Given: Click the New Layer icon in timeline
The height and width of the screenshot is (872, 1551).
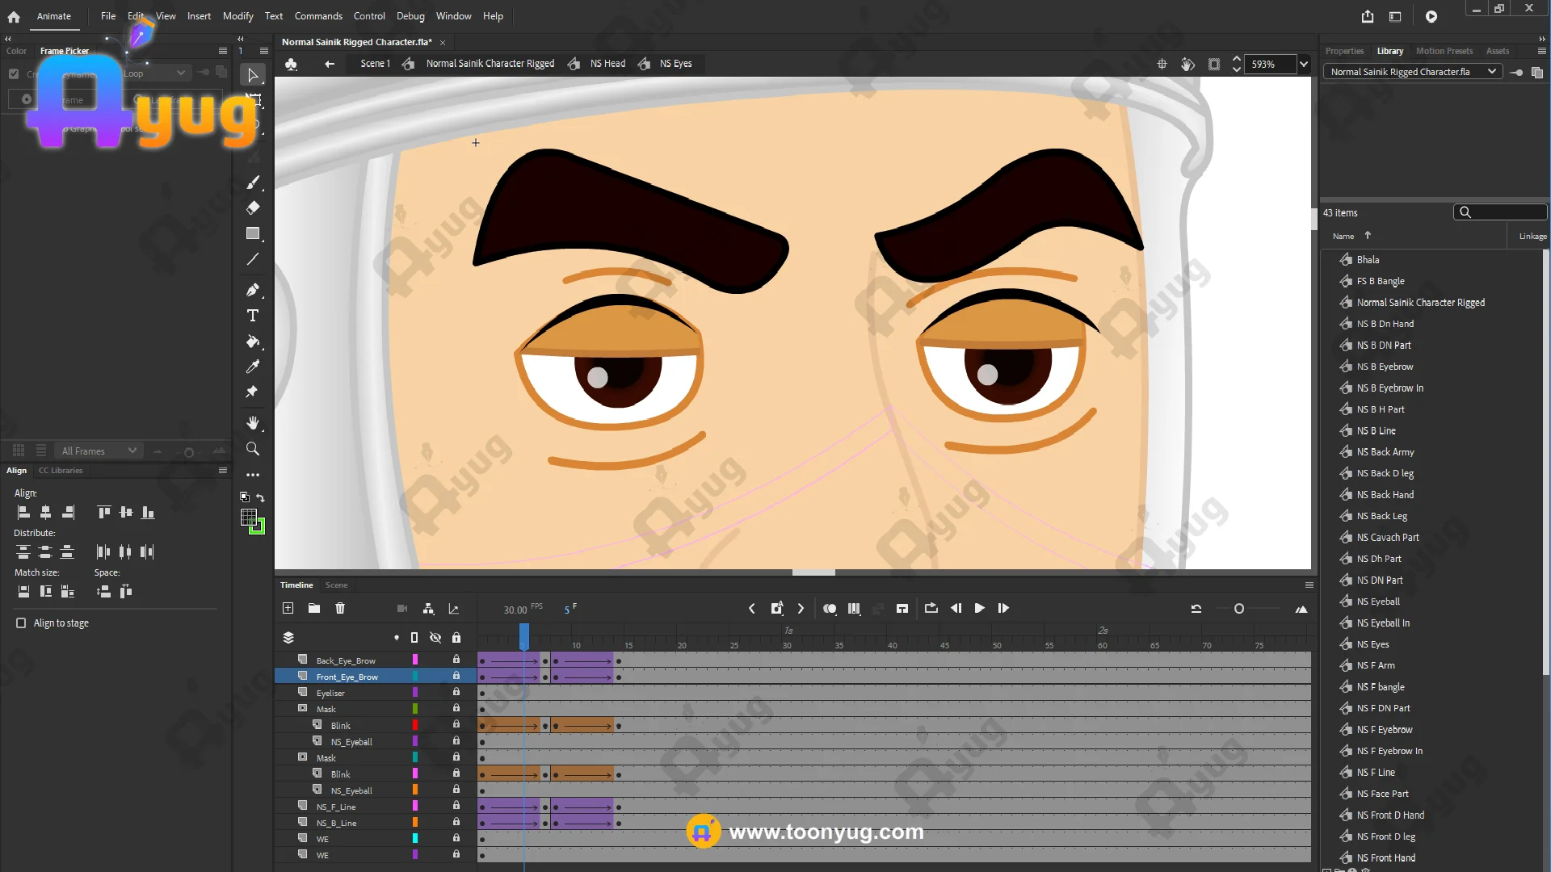Looking at the screenshot, I should pos(288,609).
